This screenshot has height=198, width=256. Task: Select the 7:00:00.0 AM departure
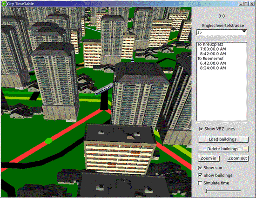(x=213, y=49)
